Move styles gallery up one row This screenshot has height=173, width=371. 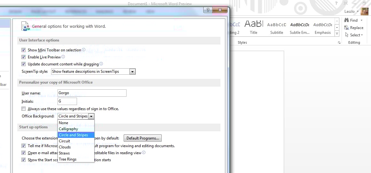point(337,21)
